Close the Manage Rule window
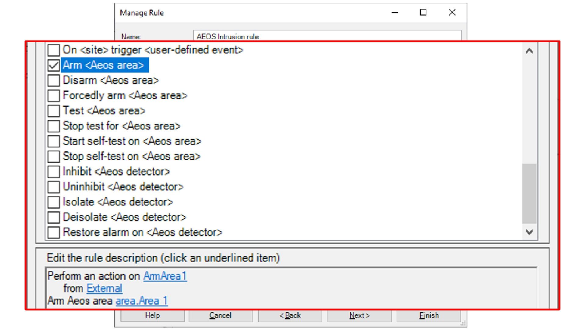 click(x=452, y=12)
